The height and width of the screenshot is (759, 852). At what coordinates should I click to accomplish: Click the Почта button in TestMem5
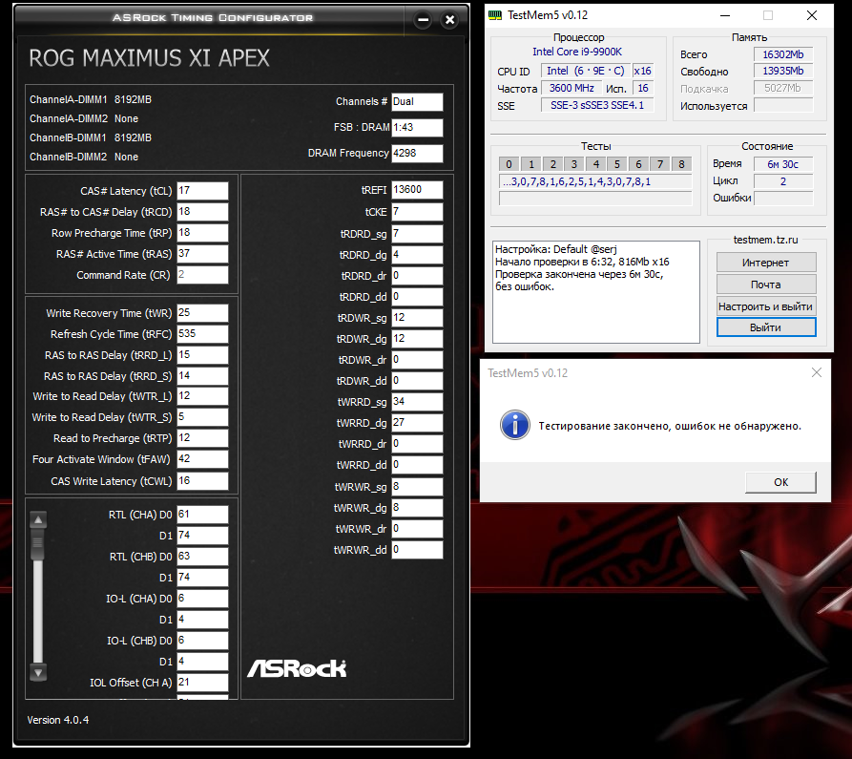(766, 285)
